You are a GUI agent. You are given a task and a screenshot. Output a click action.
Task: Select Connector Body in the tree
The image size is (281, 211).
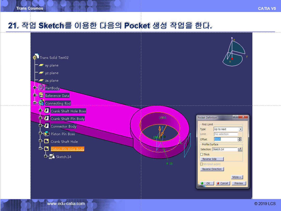click(63, 126)
